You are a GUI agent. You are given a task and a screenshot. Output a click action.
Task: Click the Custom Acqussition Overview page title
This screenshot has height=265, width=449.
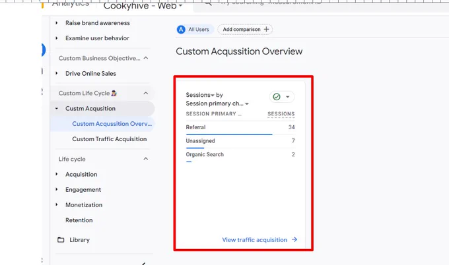click(x=239, y=51)
